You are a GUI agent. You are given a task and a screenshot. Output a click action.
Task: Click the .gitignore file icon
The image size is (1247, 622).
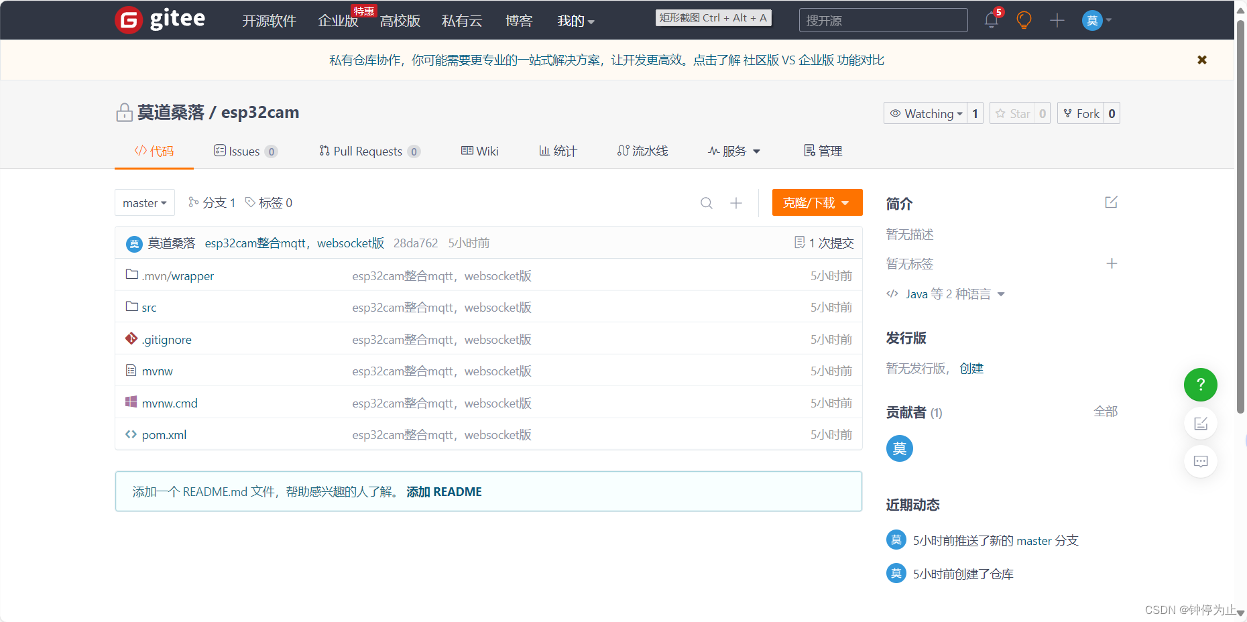point(131,338)
